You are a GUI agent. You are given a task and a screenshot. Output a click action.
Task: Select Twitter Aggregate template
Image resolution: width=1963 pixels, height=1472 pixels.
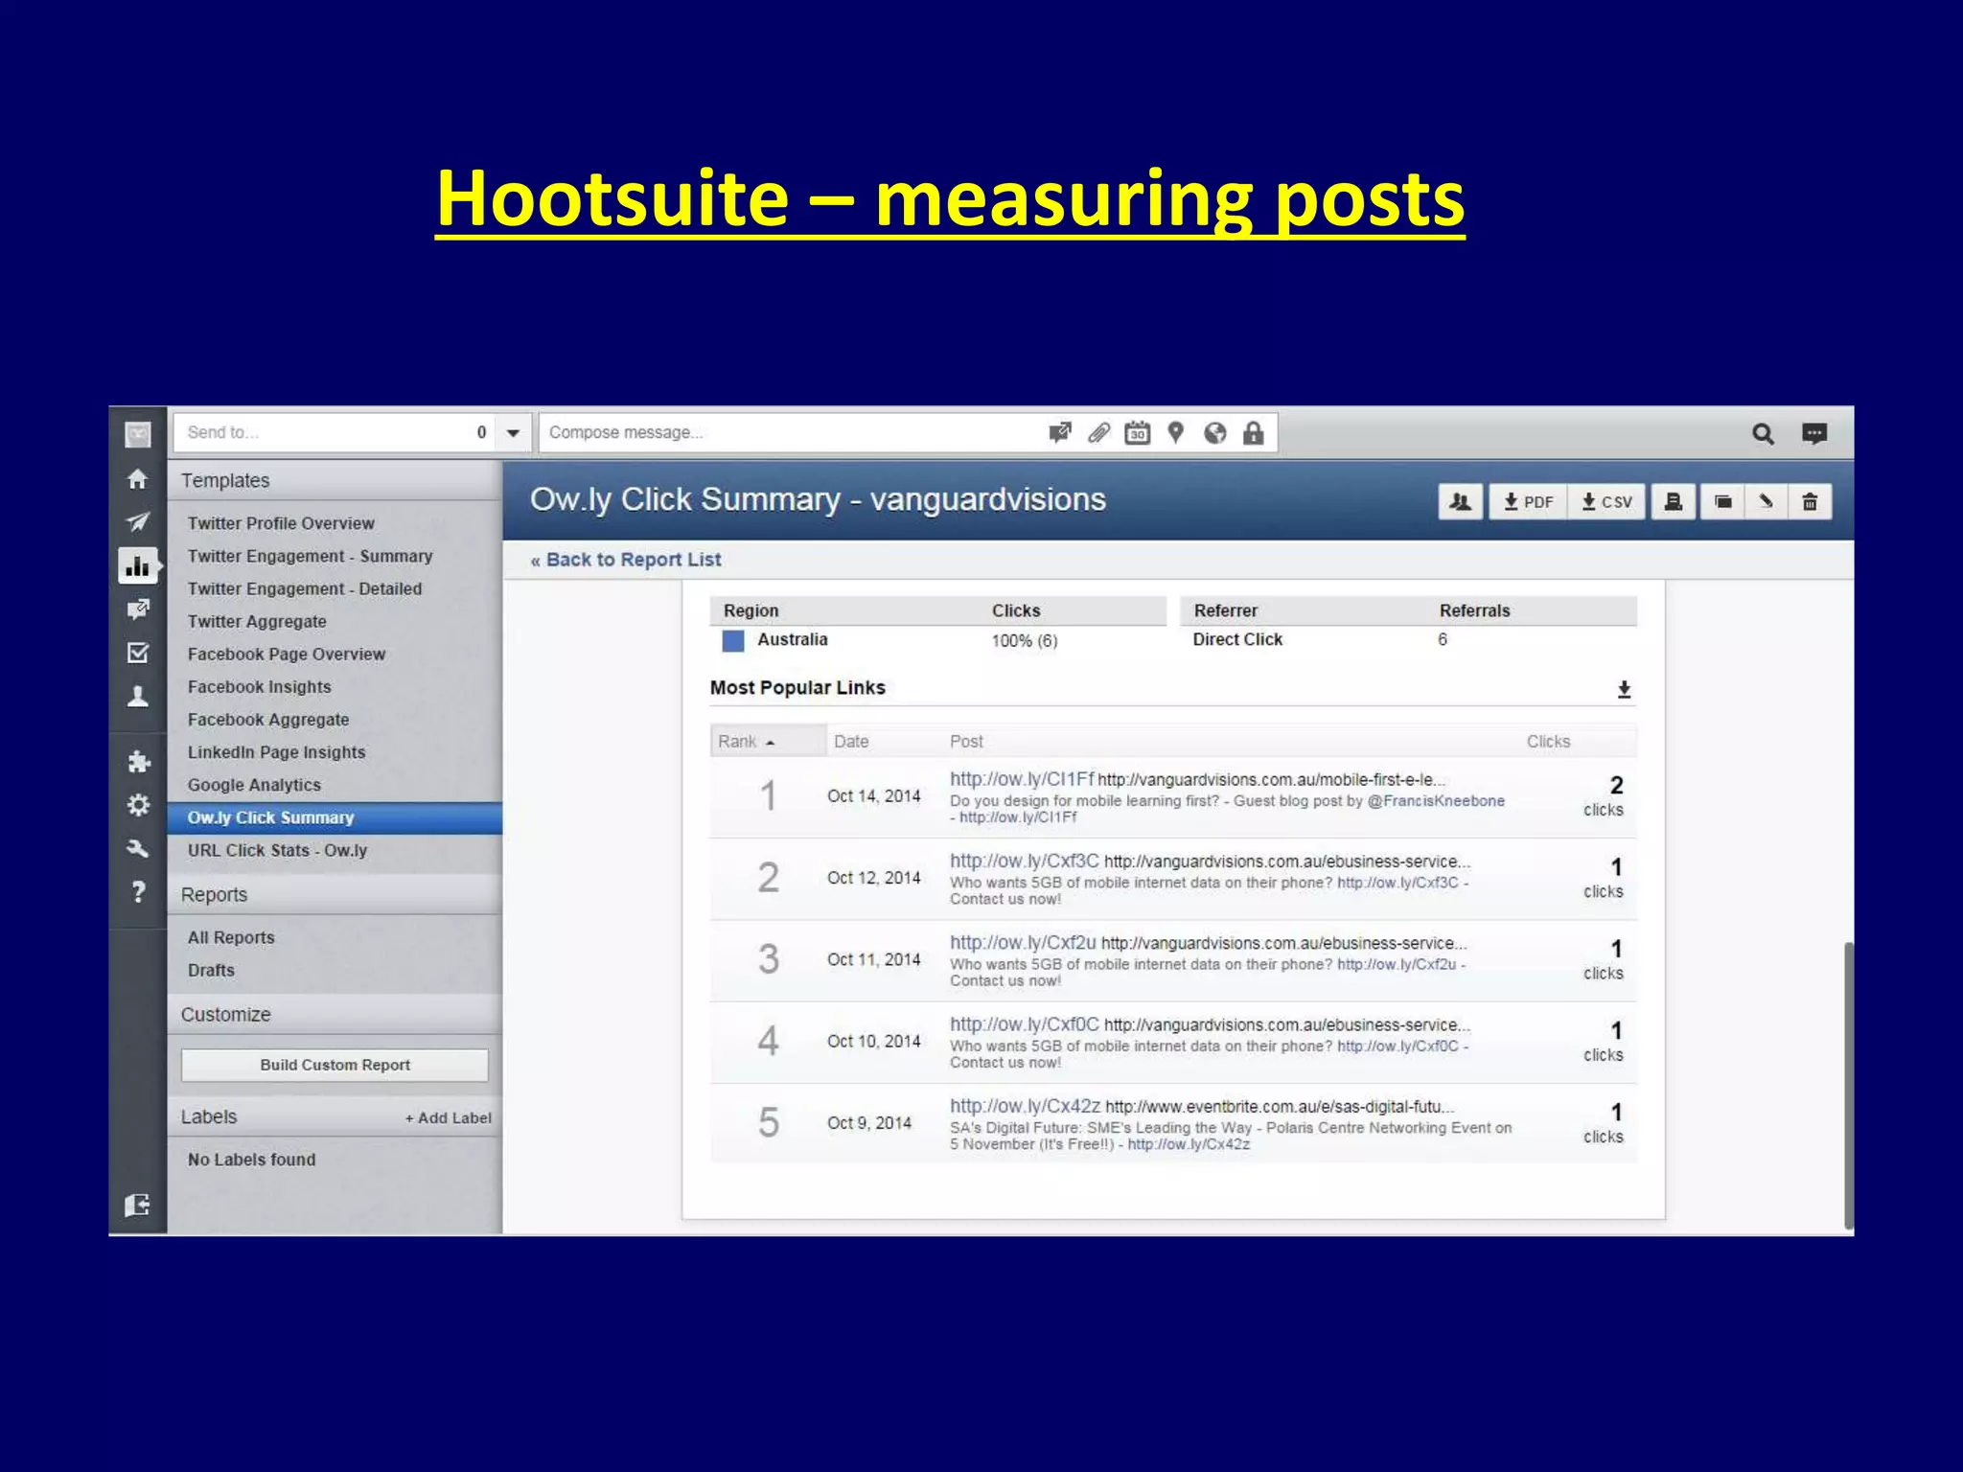257,621
